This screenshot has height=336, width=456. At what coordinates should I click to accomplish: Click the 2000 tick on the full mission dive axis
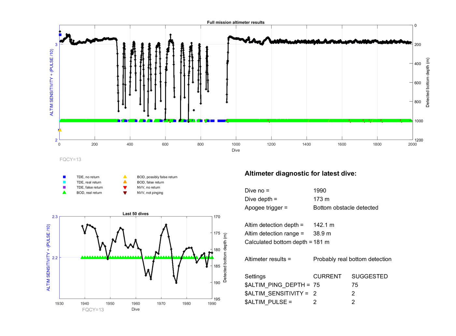tap(412, 145)
